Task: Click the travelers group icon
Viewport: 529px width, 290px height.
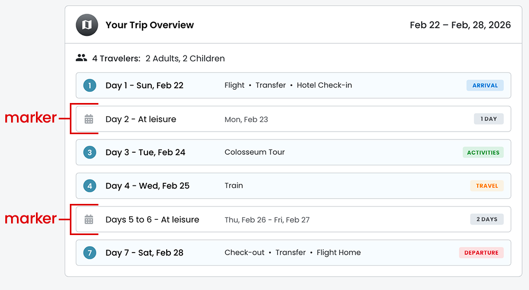Action: point(81,58)
